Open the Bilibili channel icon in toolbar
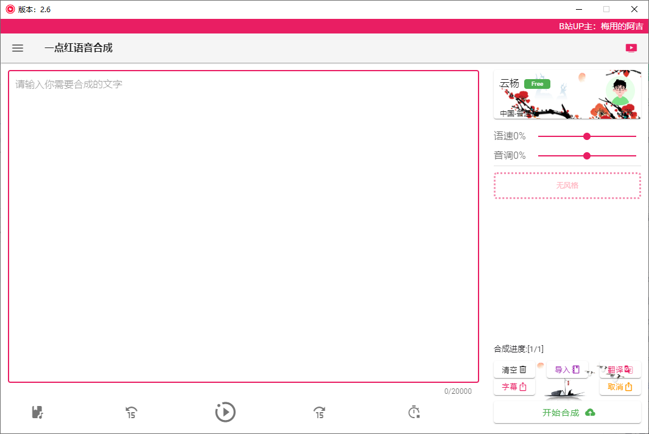Viewport: 649px width, 434px height. (x=631, y=47)
